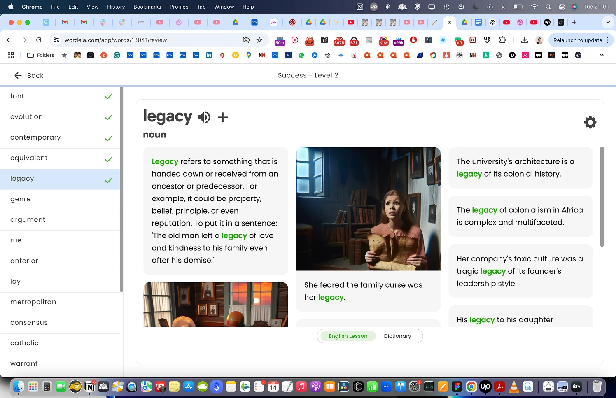Open the Folders bookmark folder
Image resolution: width=616 pixels, height=398 pixels.
point(40,55)
